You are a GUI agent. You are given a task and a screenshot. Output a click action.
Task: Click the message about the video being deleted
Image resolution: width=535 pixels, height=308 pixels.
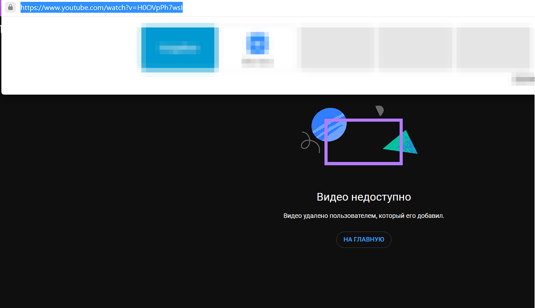coord(363,215)
